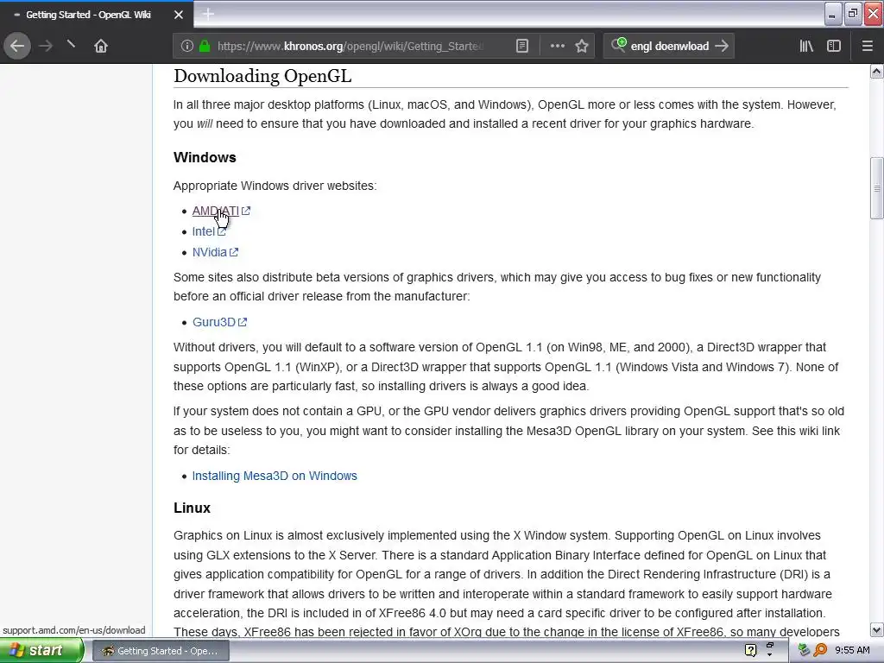Click the 'Linux' section heading
Viewport: 884px width, 663px height.
[192, 508]
